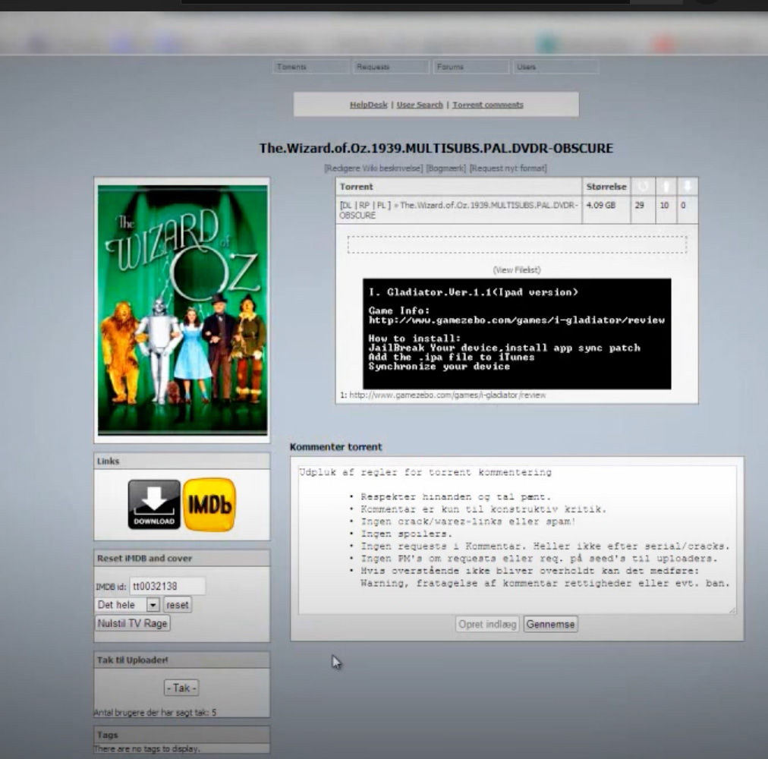Click the PL link in the torrent row
Screen dimensions: 768x759
coord(380,205)
